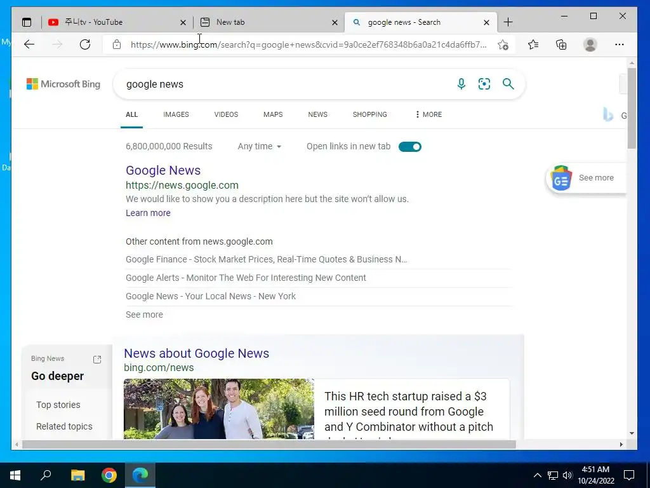
Task: Open taskbar search
Action: point(46,475)
